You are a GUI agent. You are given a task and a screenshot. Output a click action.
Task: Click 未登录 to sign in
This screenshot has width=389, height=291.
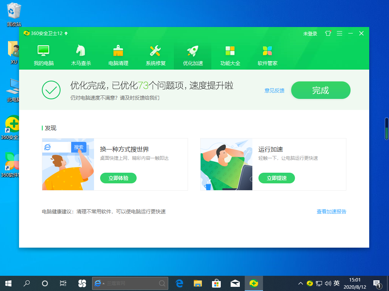[x=310, y=33]
